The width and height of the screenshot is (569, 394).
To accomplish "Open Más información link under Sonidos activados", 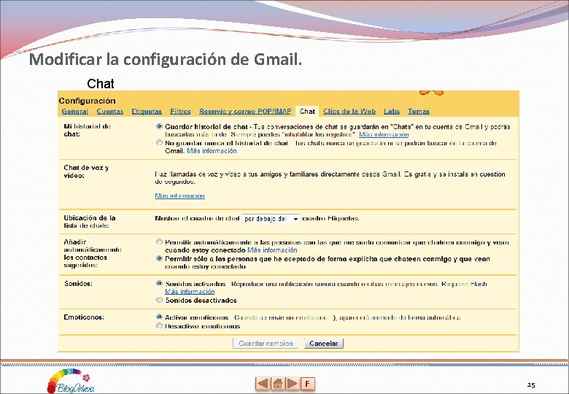I will (x=190, y=292).
